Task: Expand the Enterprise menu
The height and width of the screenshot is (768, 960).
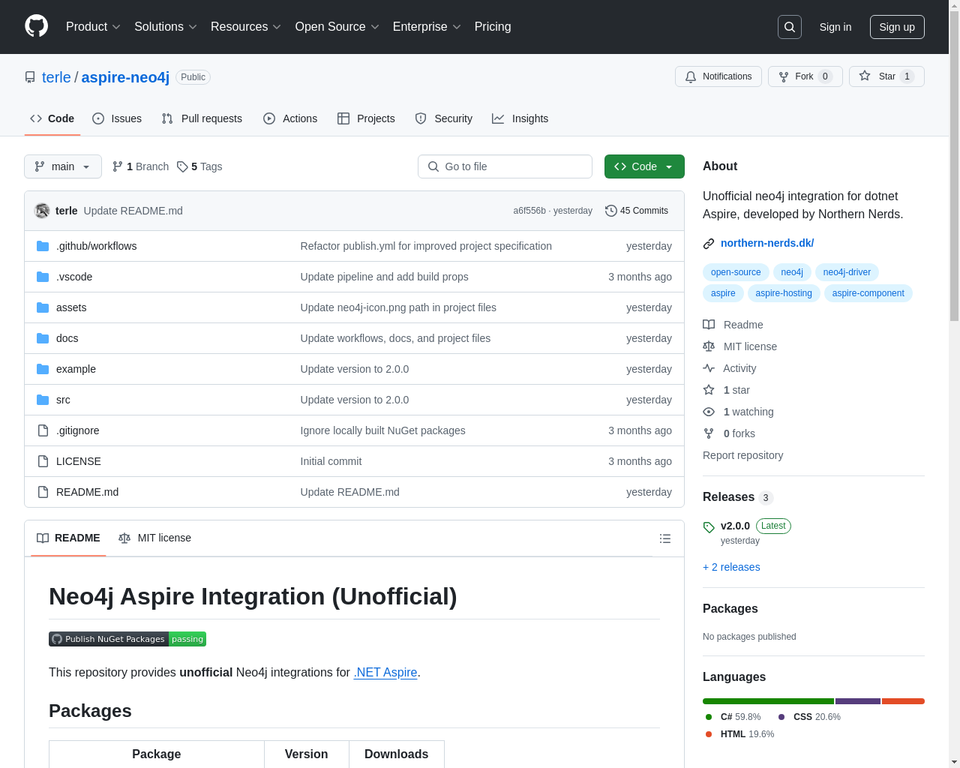Action: pyautogui.click(x=427, y=27)
